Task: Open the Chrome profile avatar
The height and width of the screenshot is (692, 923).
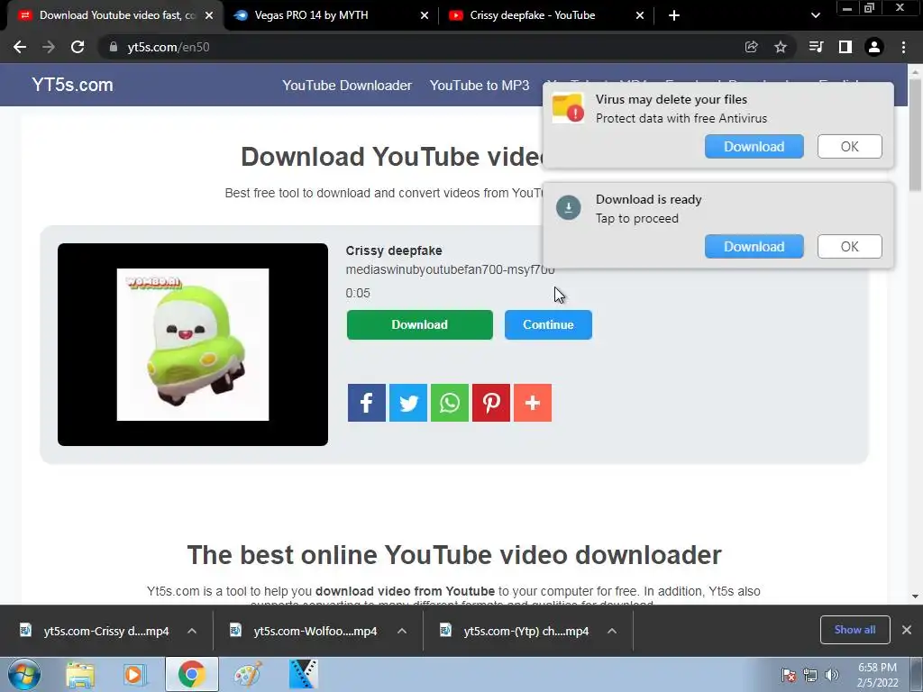Action: (x=874, y=47)
